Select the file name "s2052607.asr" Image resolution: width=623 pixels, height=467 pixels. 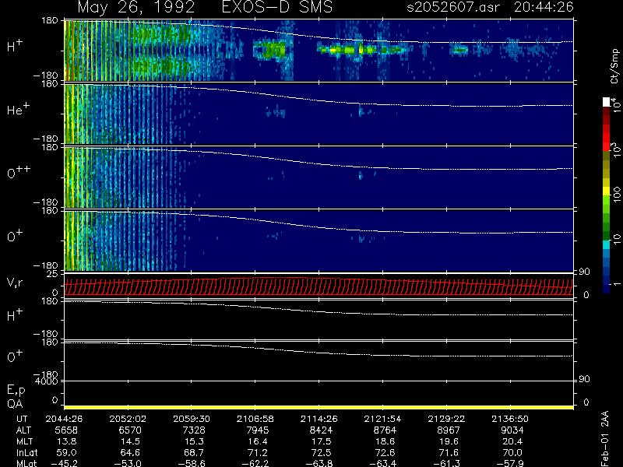(453, 7)
